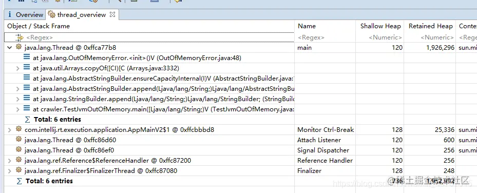Expand the Reference$ReferenceHandler thread node
477x193 pixels.
coord(9,161)
